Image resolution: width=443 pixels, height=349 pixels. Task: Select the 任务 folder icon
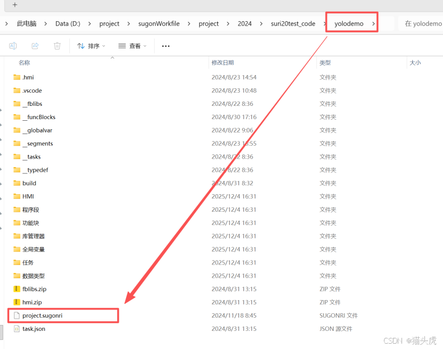click(17, 263)
